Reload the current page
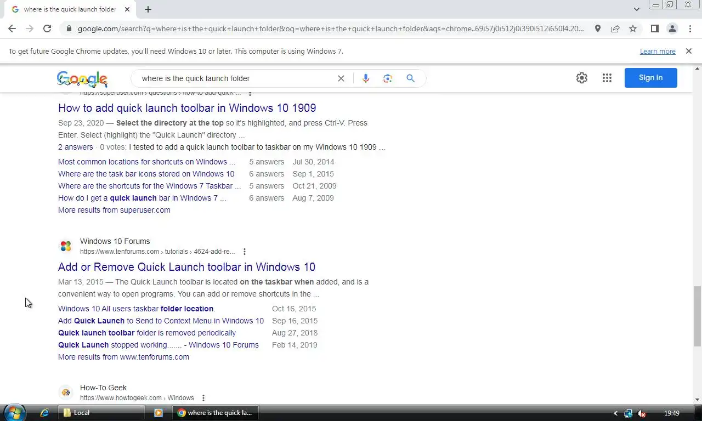Image resolution: width=702 pixels, height=421 pixels. tap(47, 29)
